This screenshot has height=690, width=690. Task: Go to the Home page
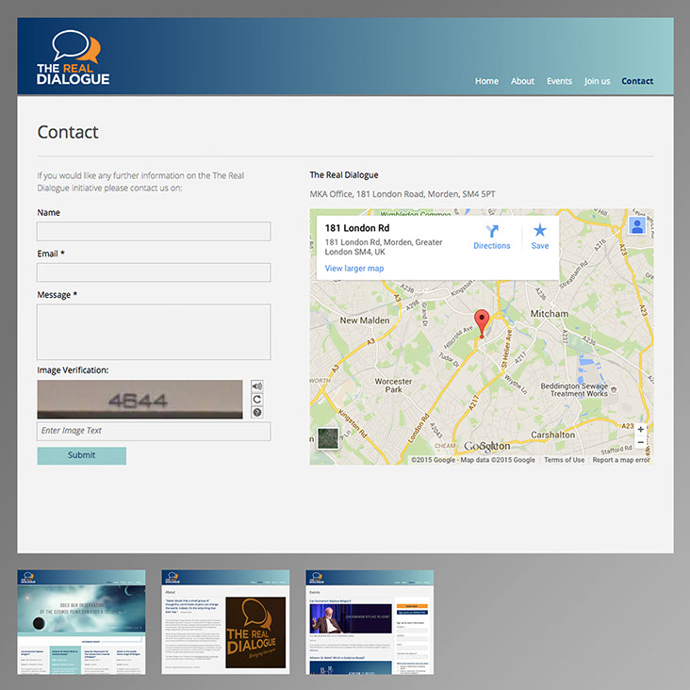click(x=486, y=81)
